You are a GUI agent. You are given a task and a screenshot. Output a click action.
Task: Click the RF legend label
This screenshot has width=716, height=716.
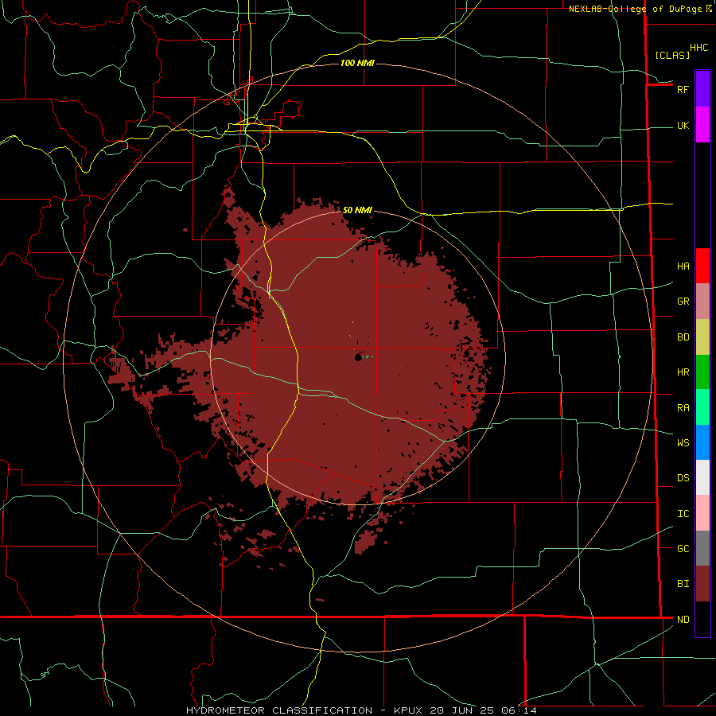coord(683,89)
